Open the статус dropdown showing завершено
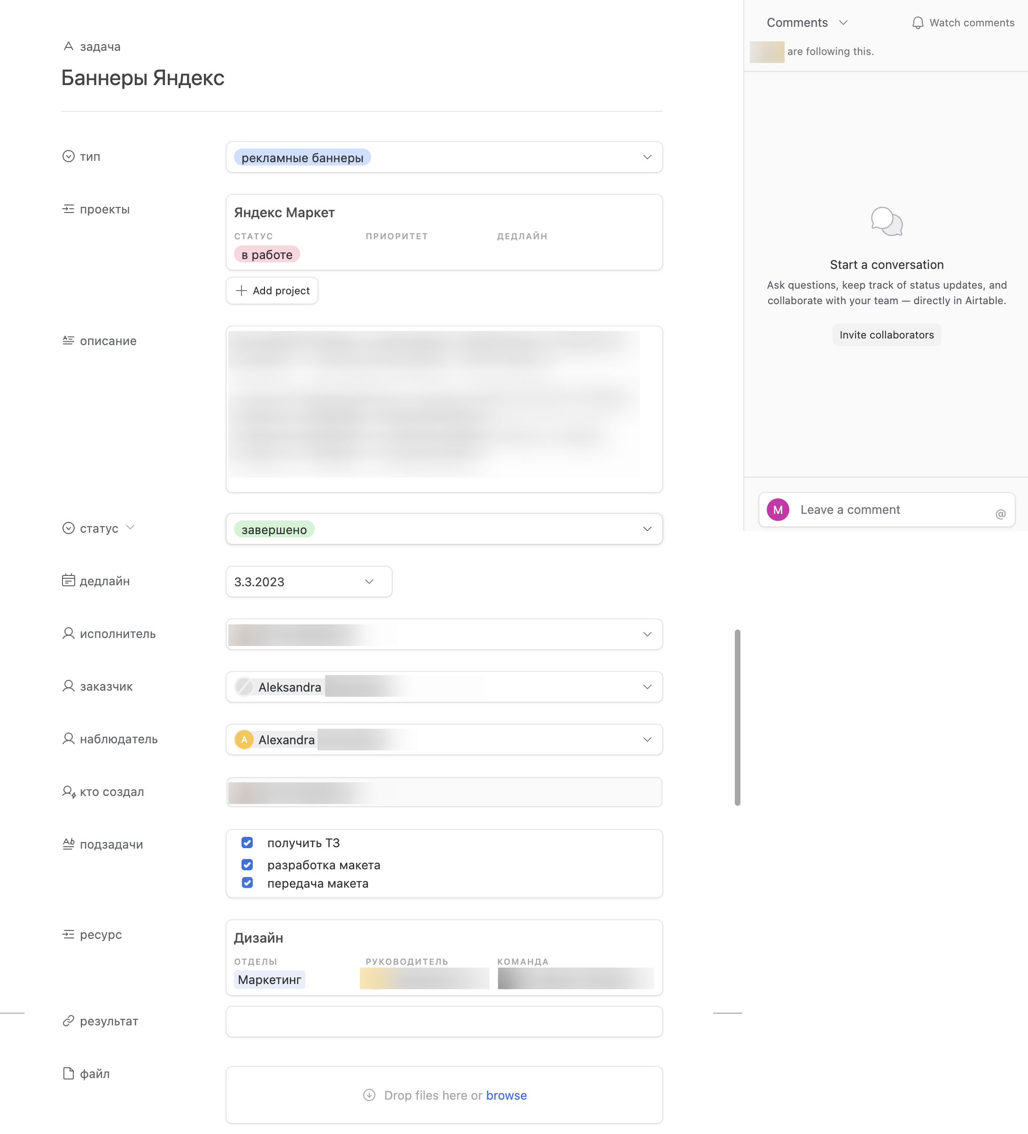Viewport: 1028px width, 1134px height. tap(647, 529)
